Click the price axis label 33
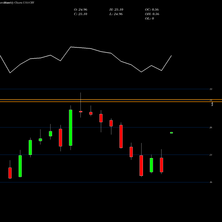The height and width of the screenshot is (222, 222). pyautogui.click(x=211, y=89)
